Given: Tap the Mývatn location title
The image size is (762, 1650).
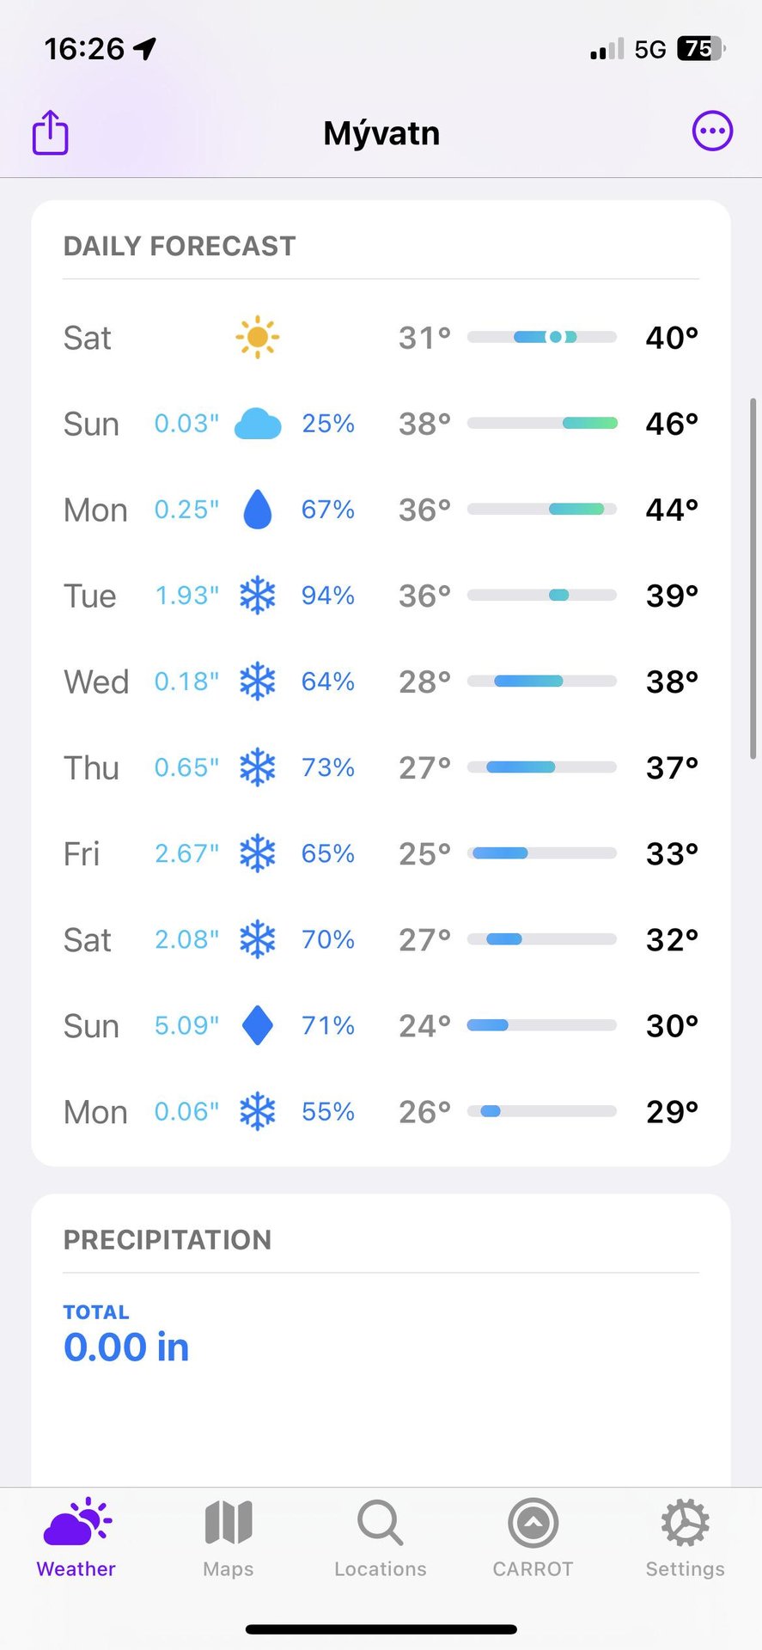Looking at the screenshot, I should (381, 133).
